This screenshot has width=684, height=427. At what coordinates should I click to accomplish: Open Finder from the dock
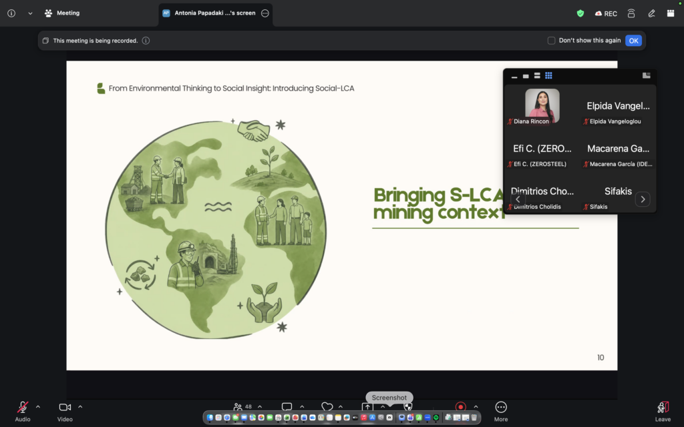tap(210, 418)
